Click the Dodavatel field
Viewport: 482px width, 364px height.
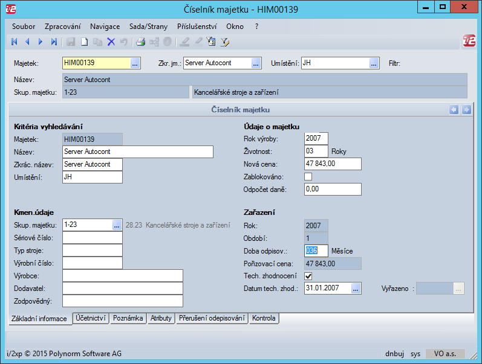coord(123,289)
